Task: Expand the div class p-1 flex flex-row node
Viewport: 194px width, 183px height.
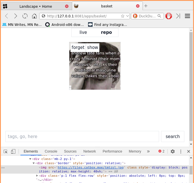Action: [x=37, y=176]
